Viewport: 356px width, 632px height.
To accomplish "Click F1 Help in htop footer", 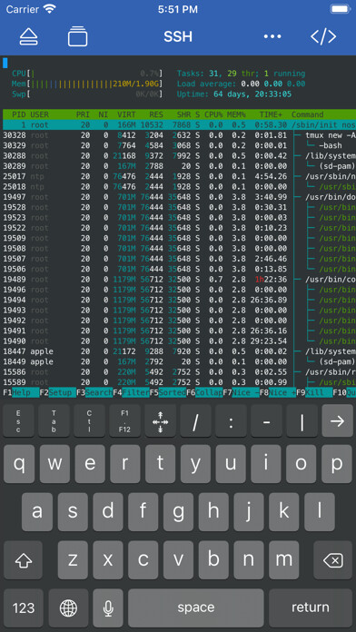I will click(21, 392).
